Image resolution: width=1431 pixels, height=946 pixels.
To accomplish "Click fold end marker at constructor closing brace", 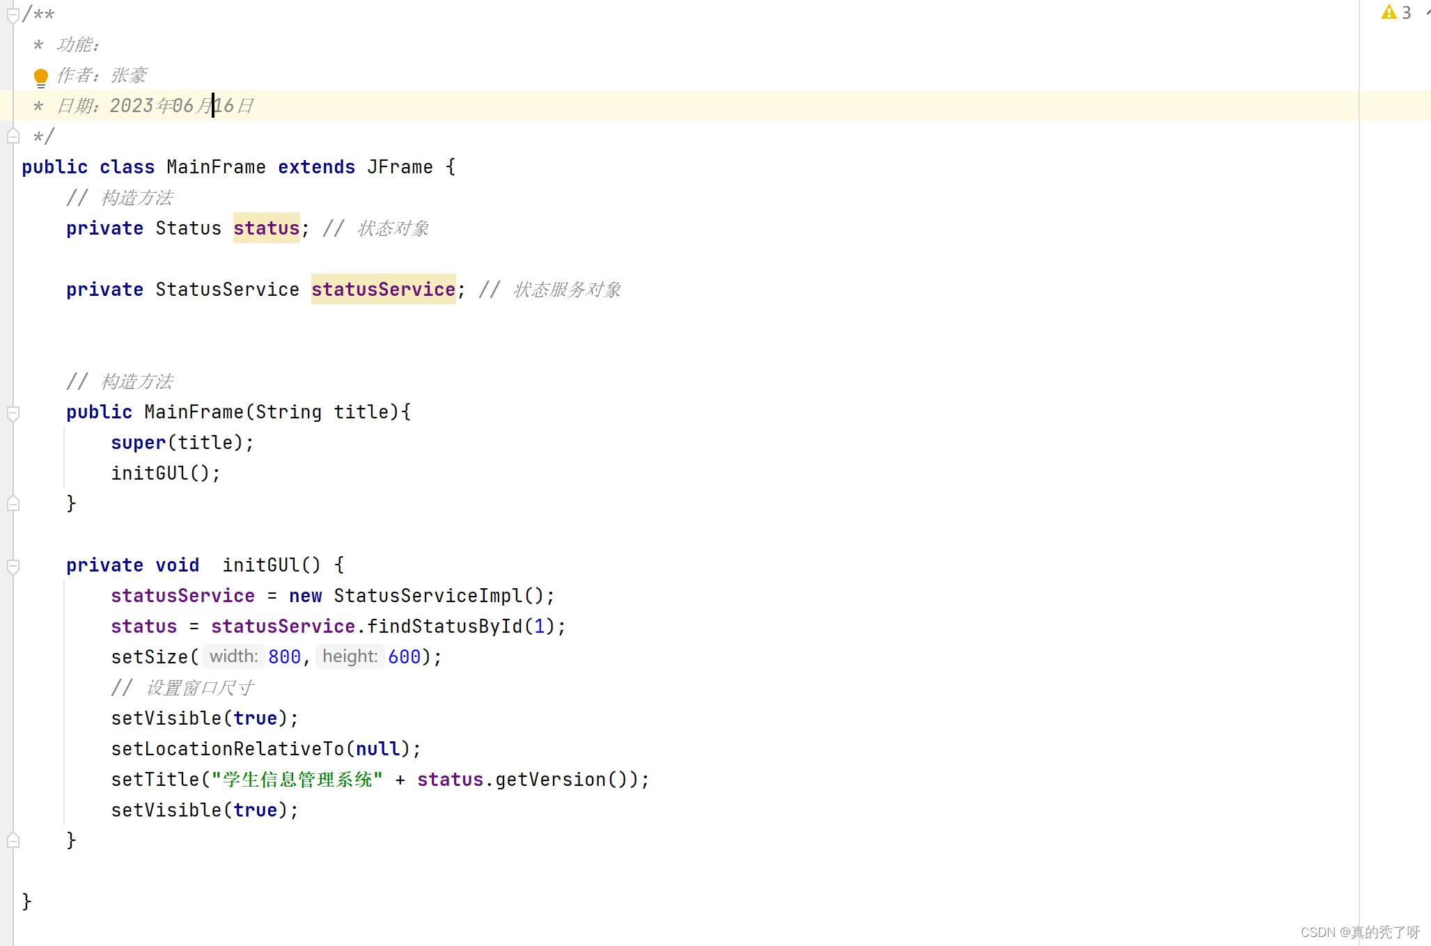I will click(13, 504).
